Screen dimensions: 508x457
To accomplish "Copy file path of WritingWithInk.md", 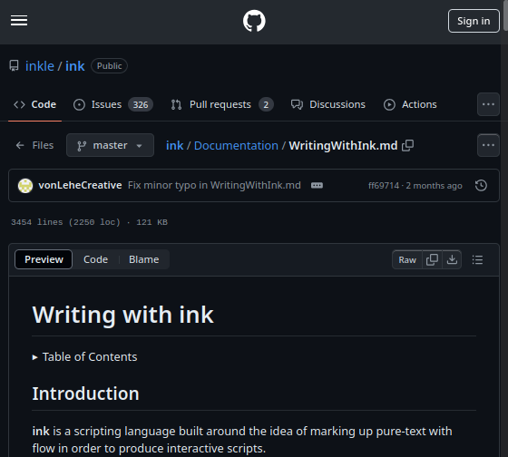I will (407, 146).
